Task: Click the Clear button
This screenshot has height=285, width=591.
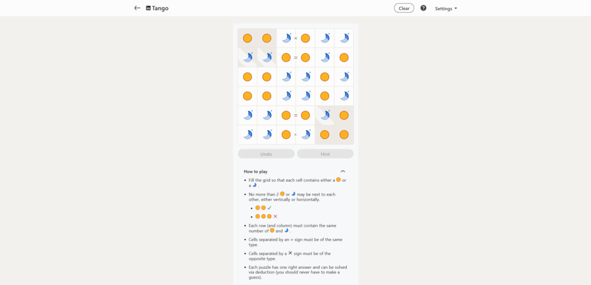Action: [x=404, y=8]
